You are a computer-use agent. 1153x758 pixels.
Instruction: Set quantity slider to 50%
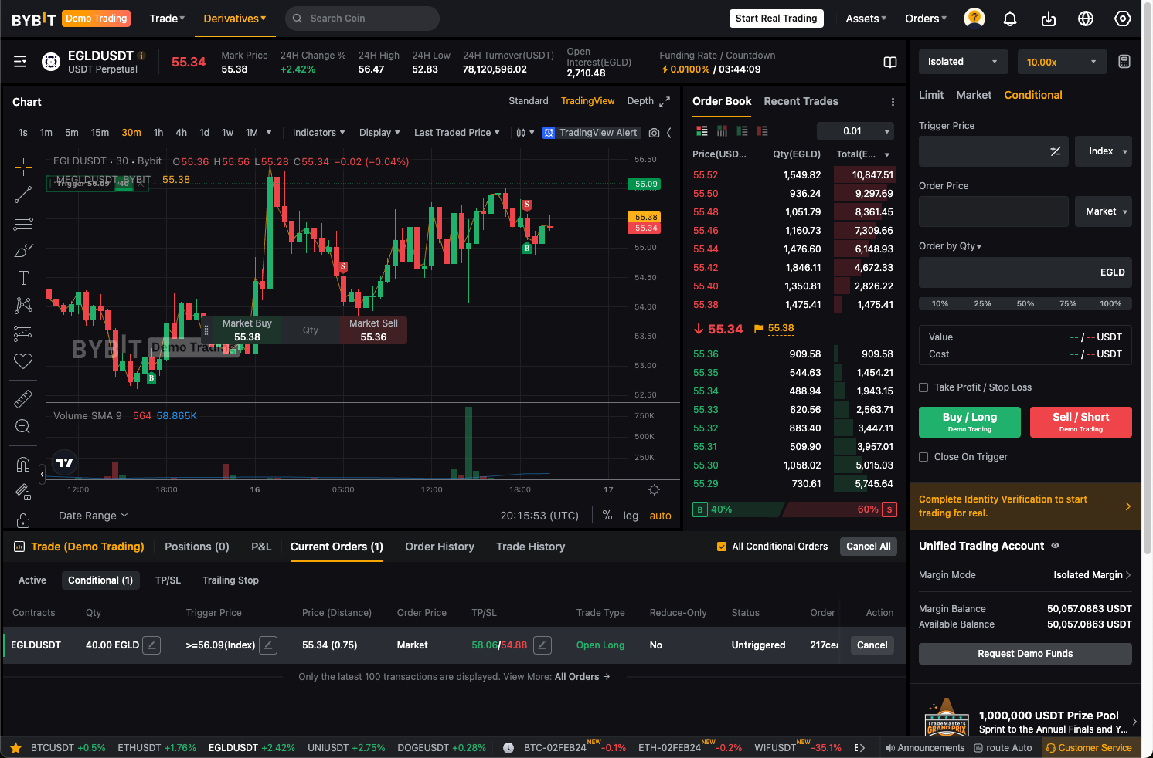(1025, 304)
